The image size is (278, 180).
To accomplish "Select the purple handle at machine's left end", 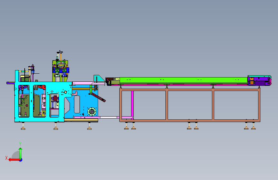I will (11, 83).
